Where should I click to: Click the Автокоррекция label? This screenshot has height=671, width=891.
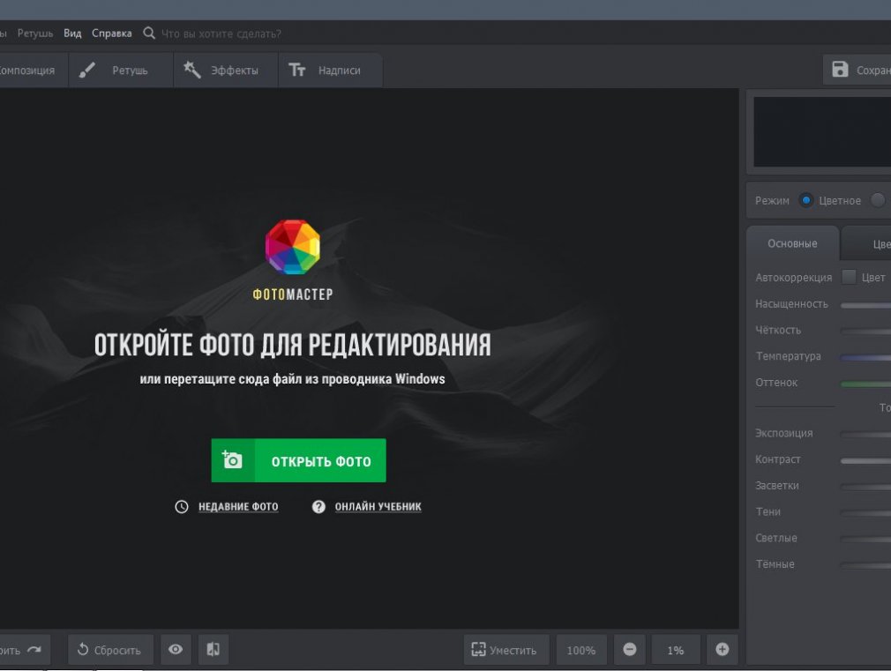point(794,277)
